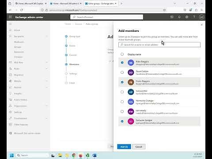Image resolution: width=212 pixels, height=159 pixels.
Task: Click the browser back arrow
Action: [10, 10]
